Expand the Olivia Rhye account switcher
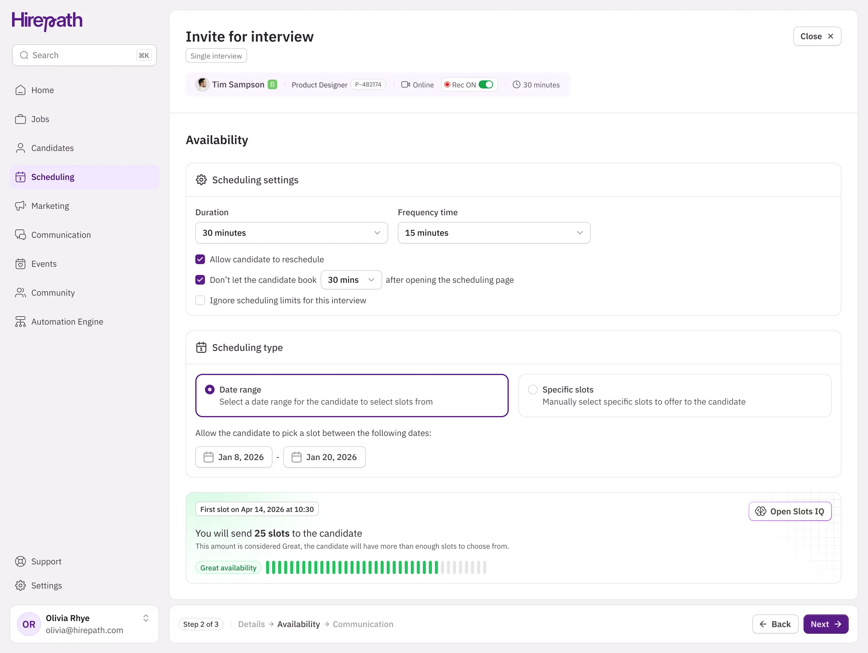 pos(146,618)
